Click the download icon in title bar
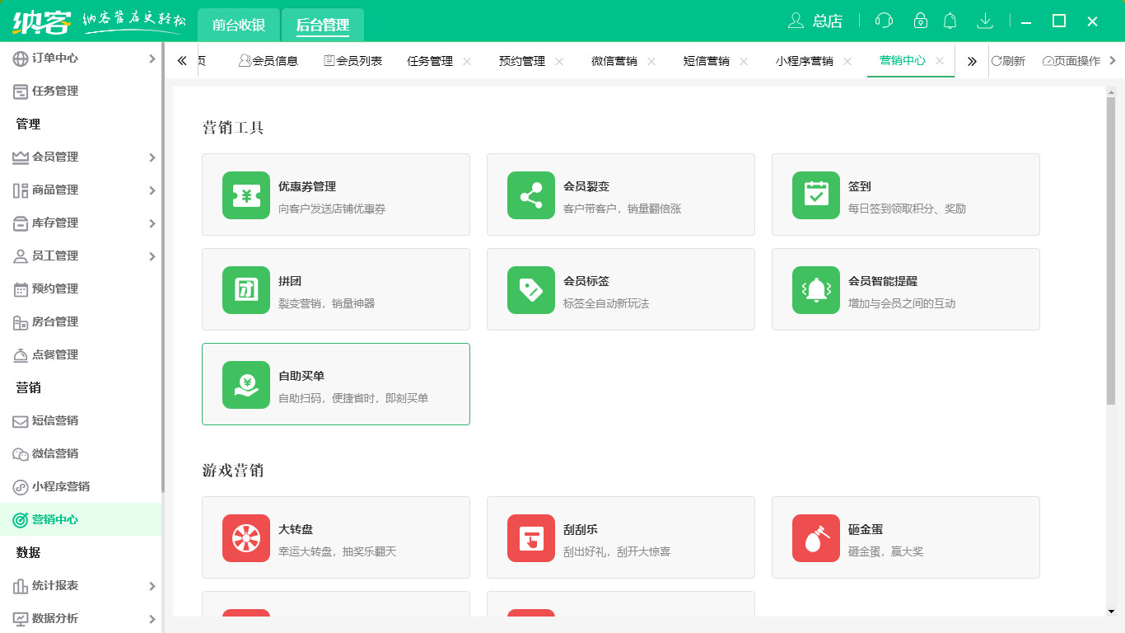Image resolution: width=1125 pixels, height=633 pixels. [x=984, y=21]
